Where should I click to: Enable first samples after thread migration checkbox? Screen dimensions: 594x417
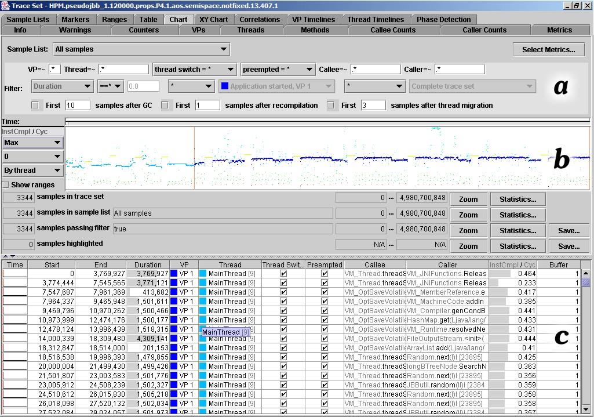330,106
